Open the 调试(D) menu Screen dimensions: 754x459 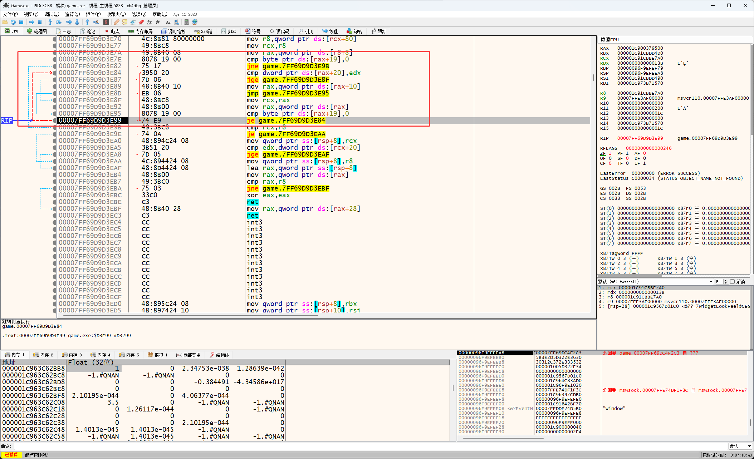click(52, 14)
